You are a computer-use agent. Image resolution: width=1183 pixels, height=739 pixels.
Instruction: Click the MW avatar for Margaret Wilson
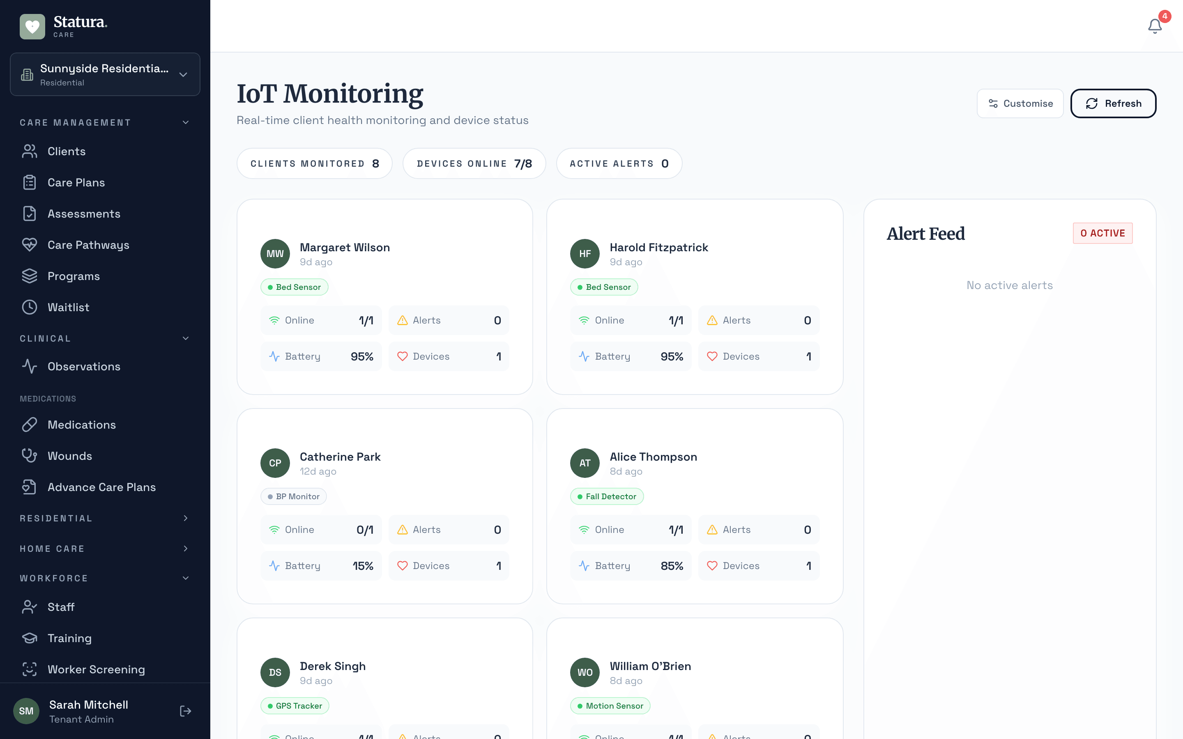(275, 254)
